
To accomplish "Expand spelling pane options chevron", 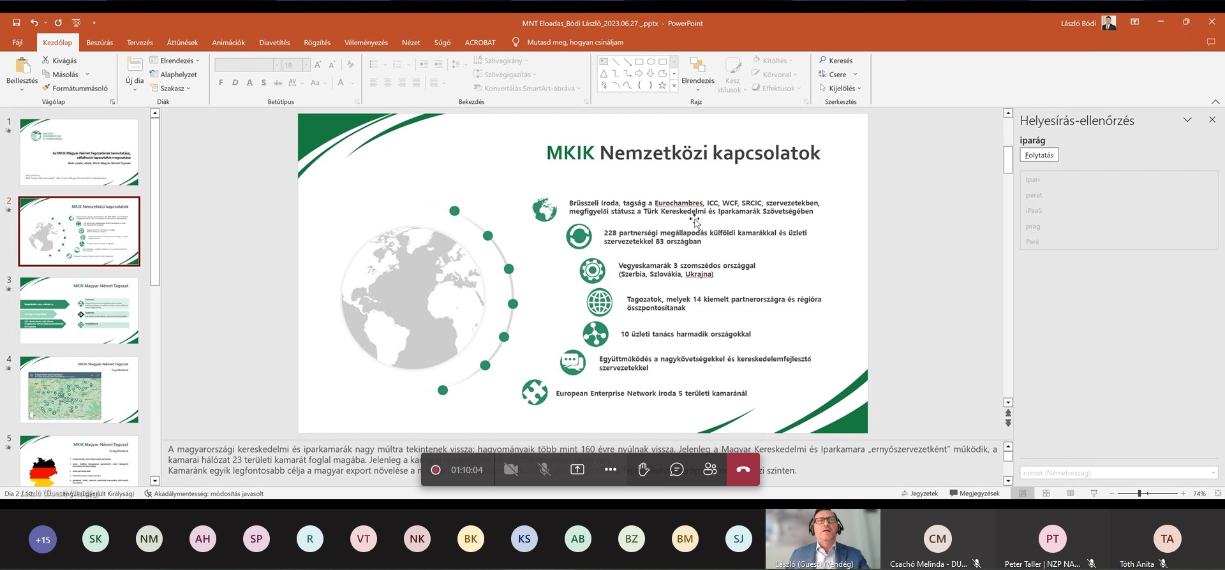I will (1187, 120).
